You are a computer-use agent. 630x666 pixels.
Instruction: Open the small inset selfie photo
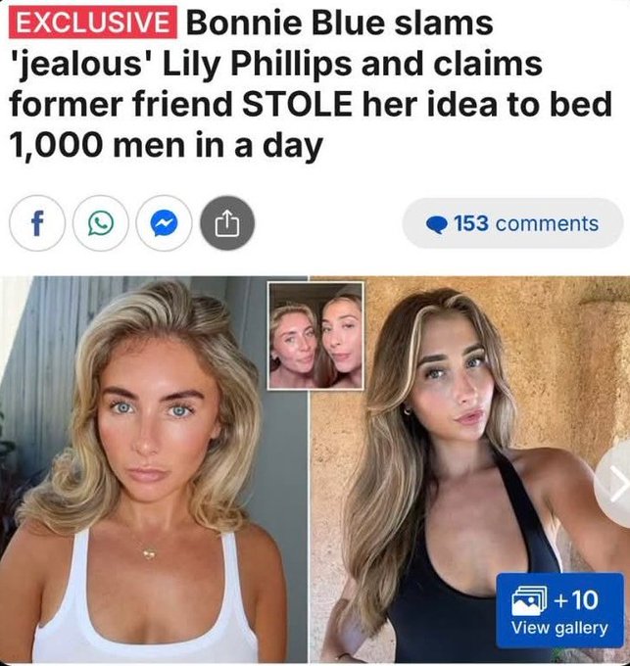[x=315, y=336]
